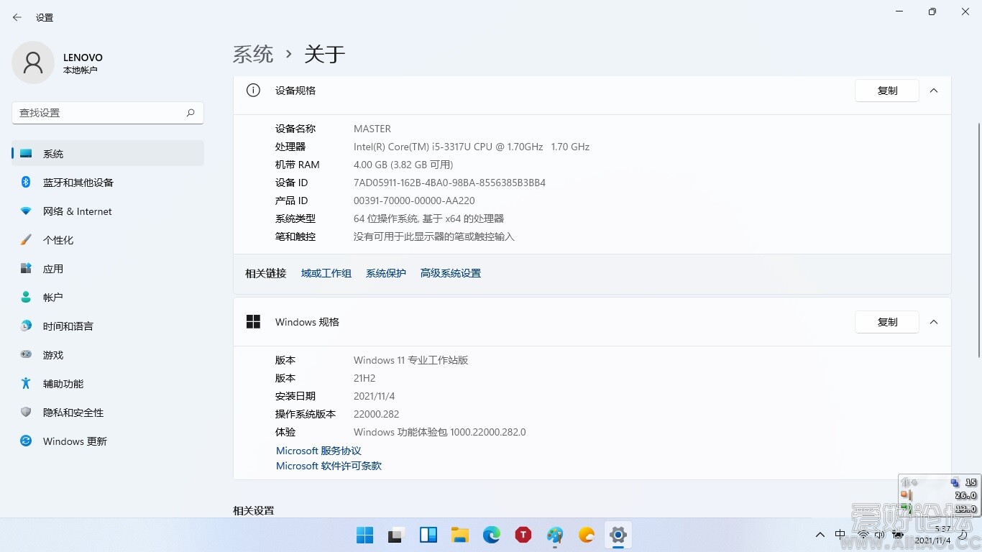Viewport: 982px width, 552px height.
Task: Navigate back using the 系统 breadcrumb
Action: [x=252, y=54]
